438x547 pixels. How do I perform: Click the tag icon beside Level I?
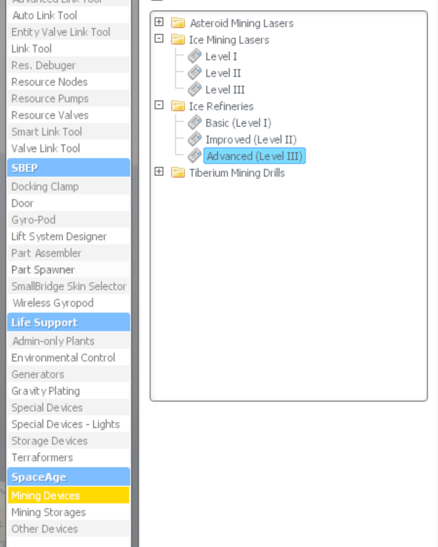(x=195, y=56)
